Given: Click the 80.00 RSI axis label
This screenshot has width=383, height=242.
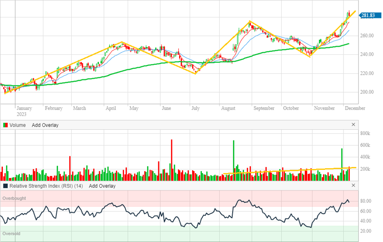Looking at the screenshot, I should tap(365, 201).
